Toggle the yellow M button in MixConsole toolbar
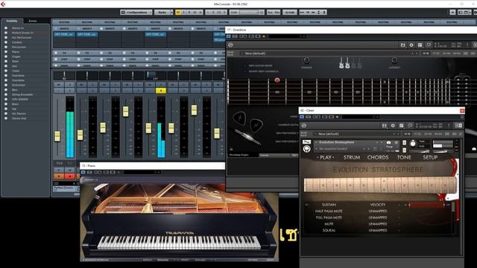Image resolution: width=477 pixels, height=268 pixels. point(178,13)
